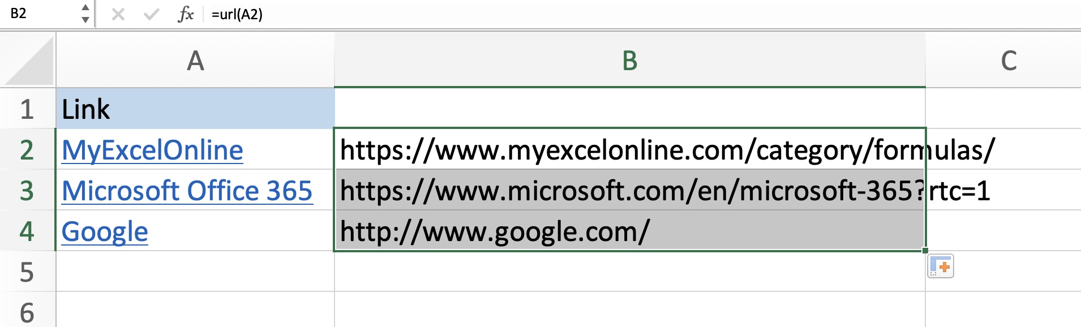This screenshot has height=327, width=1081.
Task: Expand the Name Box dropdown arrows
Action: [85, 14]
